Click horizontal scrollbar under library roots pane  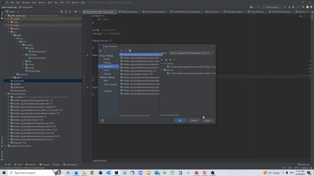pos(170,115)
